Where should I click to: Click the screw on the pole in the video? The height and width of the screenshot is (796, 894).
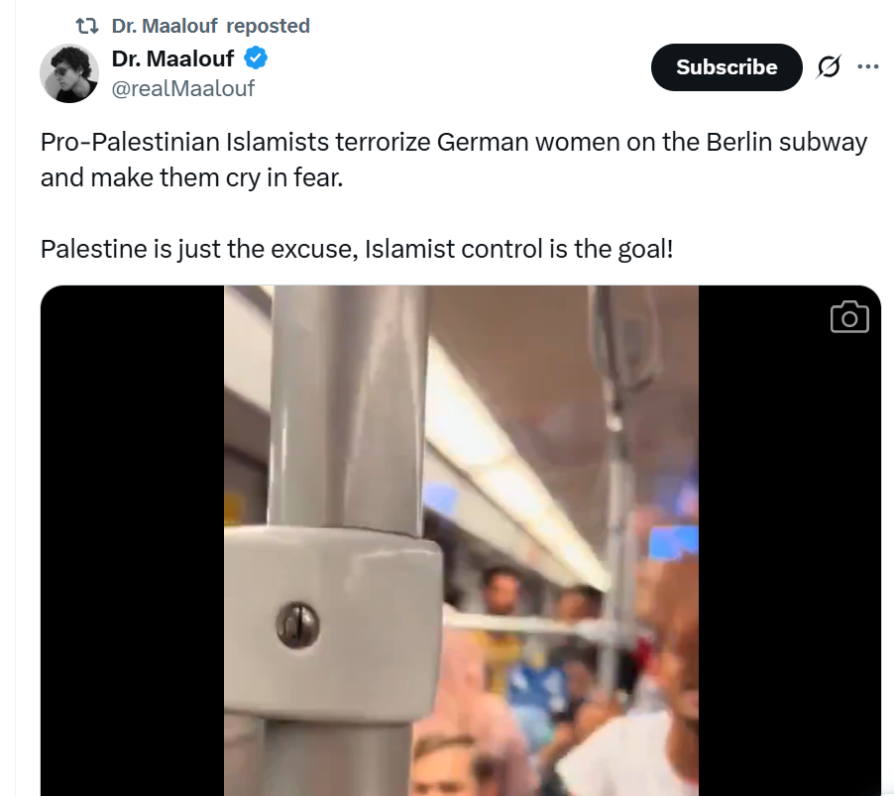297,625
